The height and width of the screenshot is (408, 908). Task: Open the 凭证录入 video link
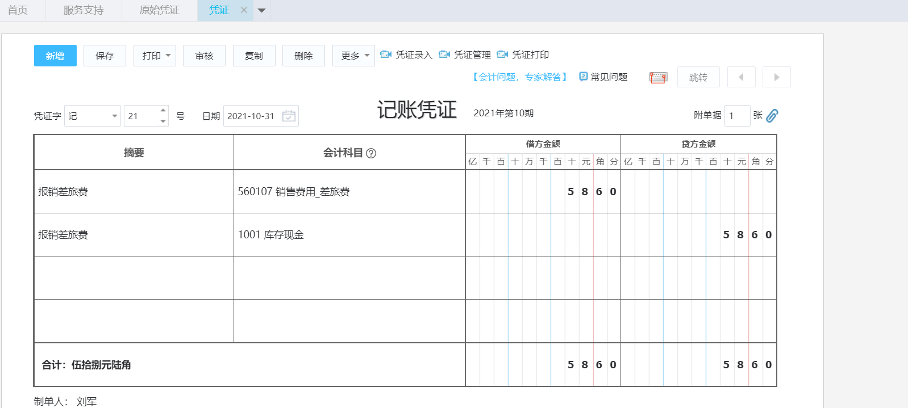coord(414,54)
